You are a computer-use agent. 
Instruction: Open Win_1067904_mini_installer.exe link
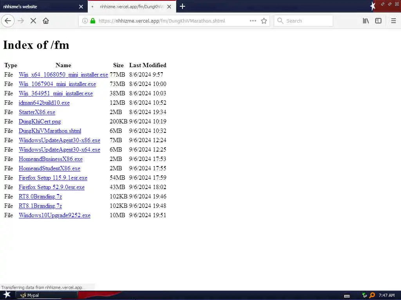tap(57, 84)
